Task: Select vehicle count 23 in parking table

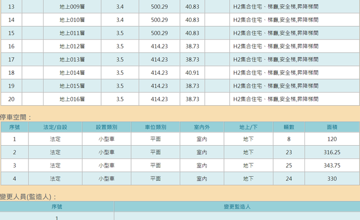Action: [289, 152]
